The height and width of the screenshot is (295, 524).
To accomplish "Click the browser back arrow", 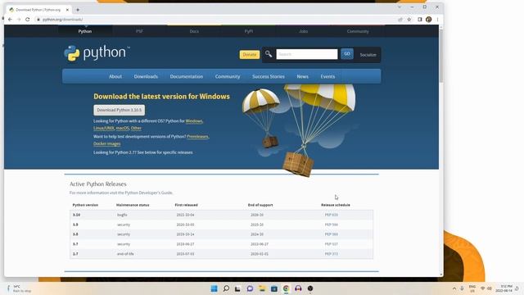I will [10, 20].
